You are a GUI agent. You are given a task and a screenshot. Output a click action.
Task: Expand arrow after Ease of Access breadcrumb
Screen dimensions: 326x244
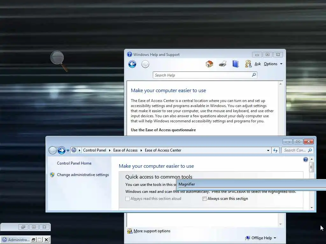pyautogui.click(x=141, y=150)
